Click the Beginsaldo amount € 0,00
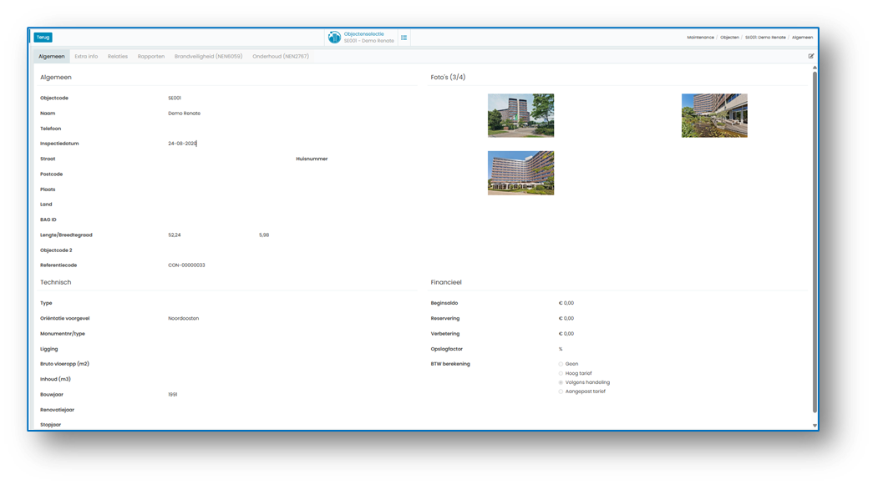The image size is (873, 485). 566,303
